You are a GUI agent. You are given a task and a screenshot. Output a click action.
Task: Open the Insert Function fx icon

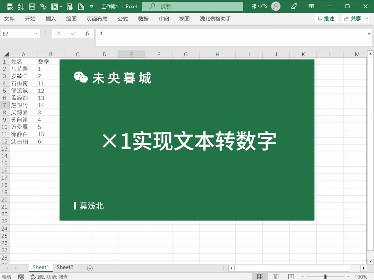click(87, 34)
